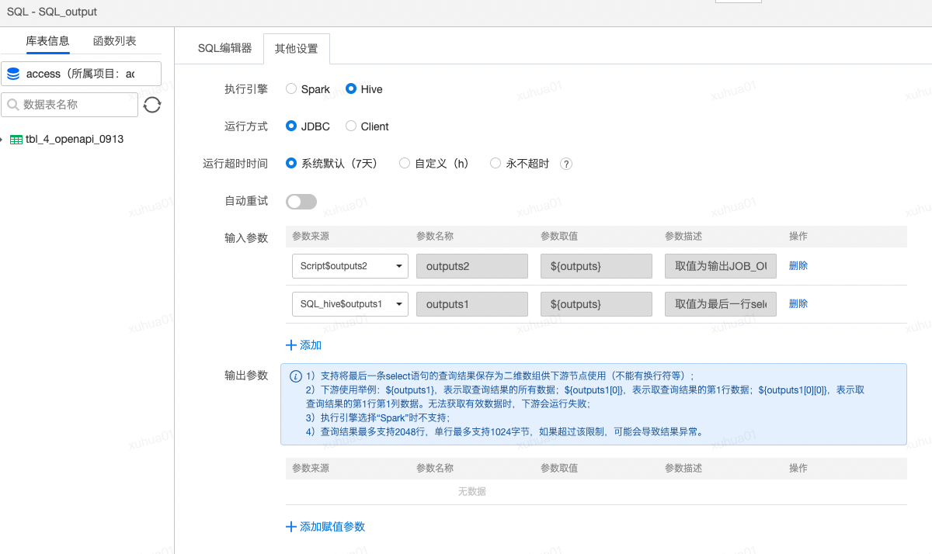Choose Client run mode

(x=352, y=126)
